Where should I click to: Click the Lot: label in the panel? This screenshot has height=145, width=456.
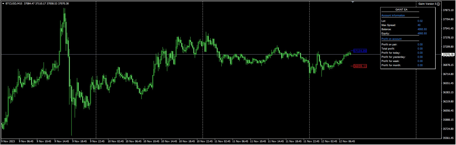click(x=383, y=21)
